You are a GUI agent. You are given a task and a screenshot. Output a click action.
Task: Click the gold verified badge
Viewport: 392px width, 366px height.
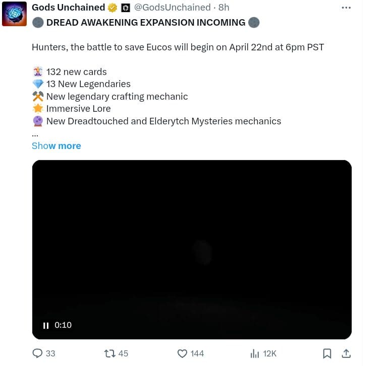click(112, 8)
